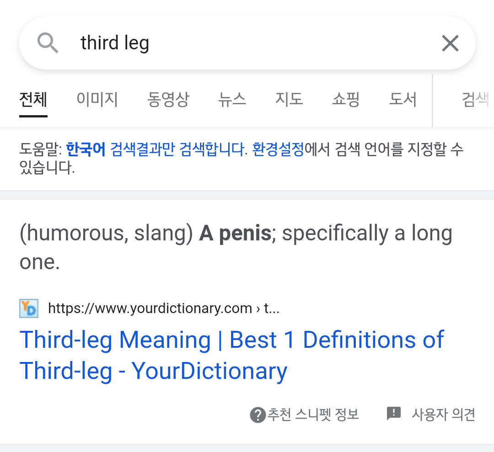Screen dimensions: 494x452
Task: Click 추천 스니펫 정보 link
Action: [x=313, y=415]
